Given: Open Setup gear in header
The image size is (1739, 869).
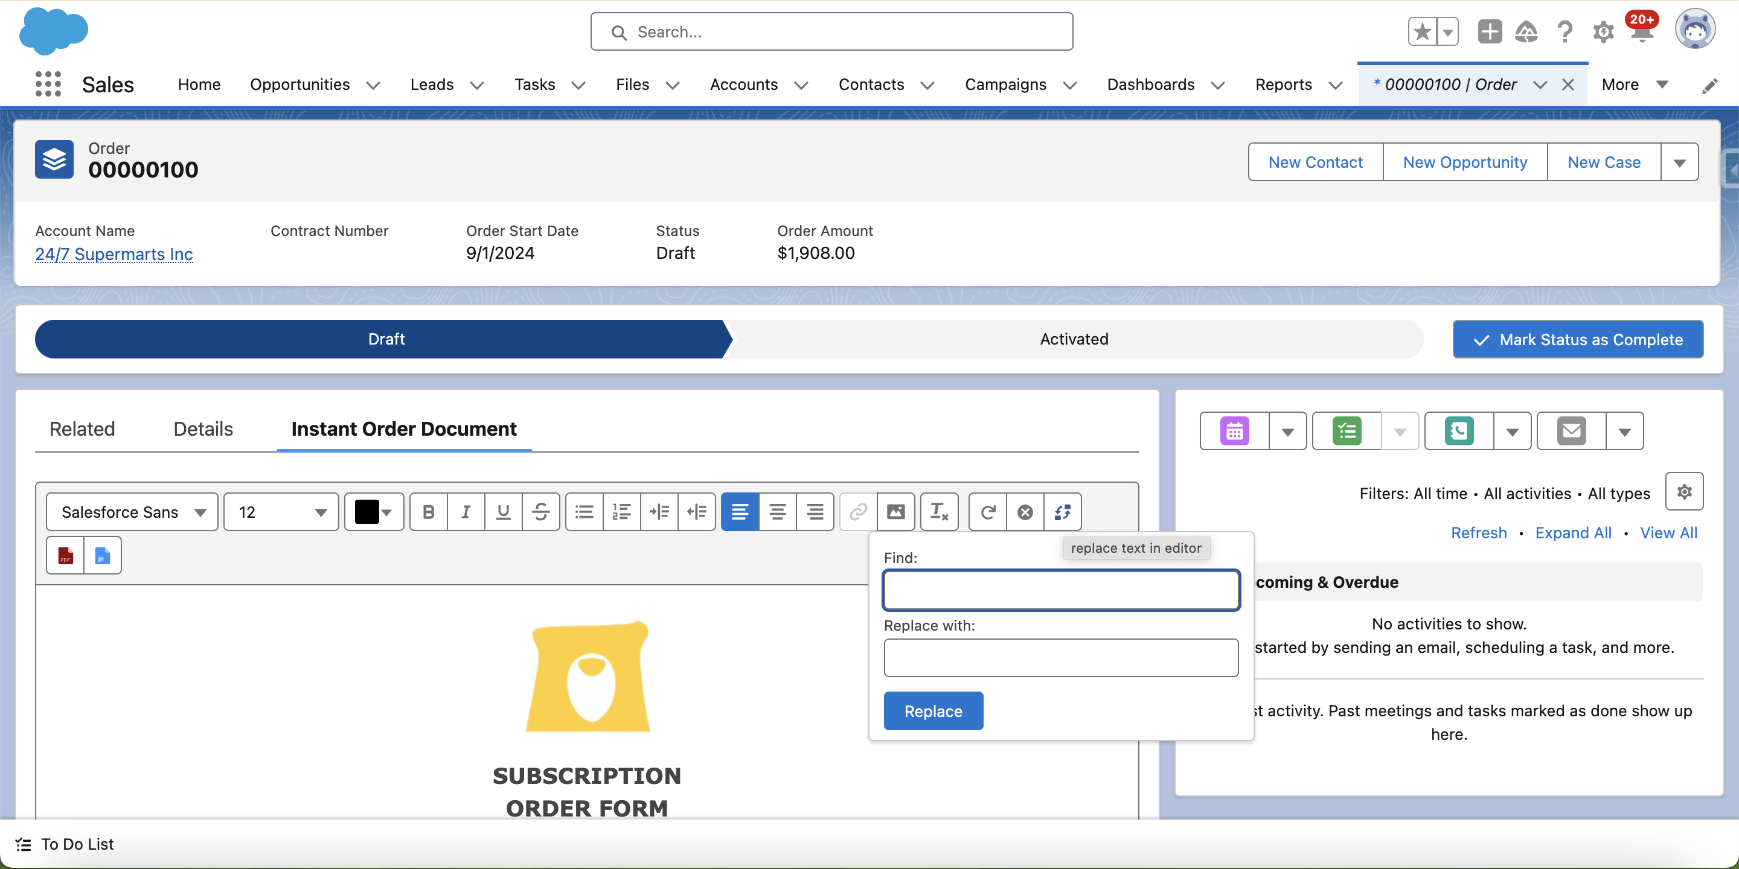Looking at the screenshot, I should pos(1603,32).
